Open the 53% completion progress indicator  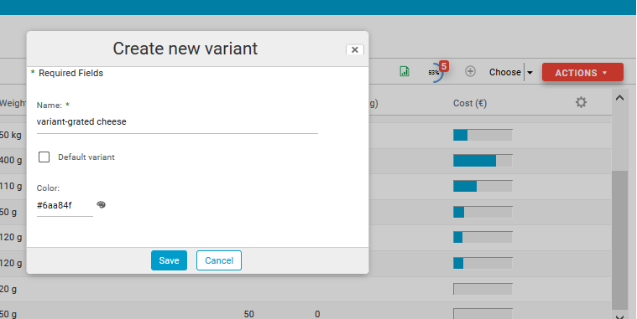point(434,73)
